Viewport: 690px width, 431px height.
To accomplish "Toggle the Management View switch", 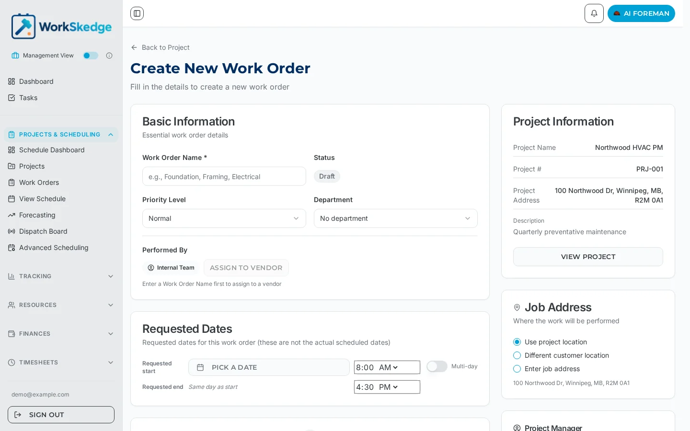I will coord(91,56).
